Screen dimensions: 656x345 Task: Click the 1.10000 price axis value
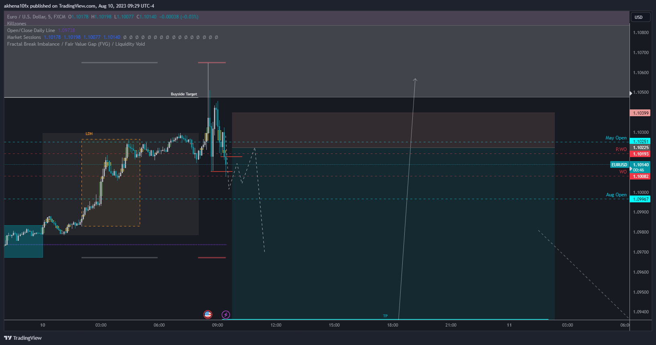641,192
